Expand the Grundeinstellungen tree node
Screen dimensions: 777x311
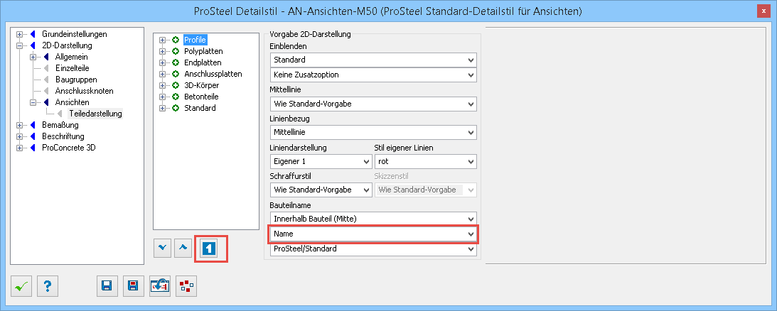pyautogui.click(x=19, y=34)
